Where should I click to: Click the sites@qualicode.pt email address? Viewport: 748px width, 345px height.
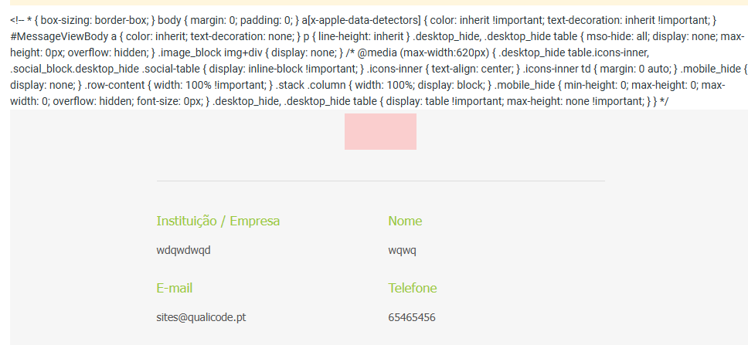[x=202, y=317]
